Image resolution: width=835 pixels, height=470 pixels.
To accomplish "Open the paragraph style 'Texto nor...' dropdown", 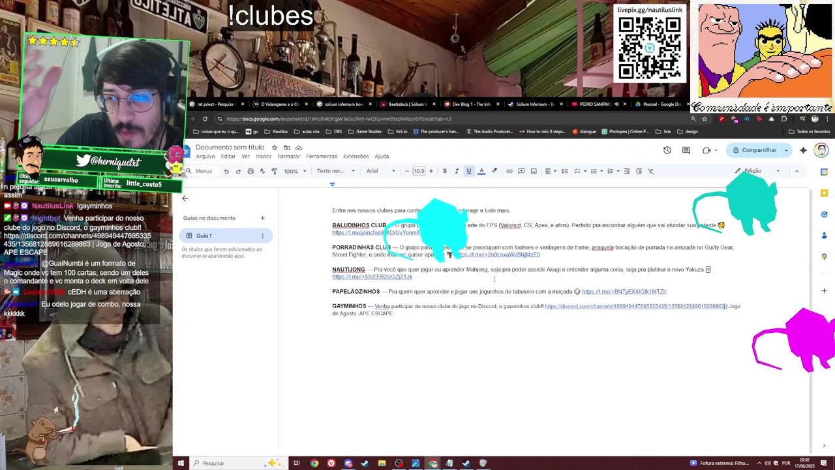I will [336, 171].
